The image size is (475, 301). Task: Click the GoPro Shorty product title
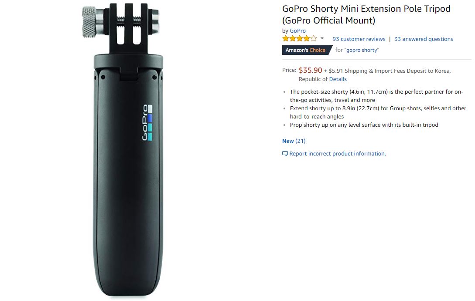[x=366, y=14]
